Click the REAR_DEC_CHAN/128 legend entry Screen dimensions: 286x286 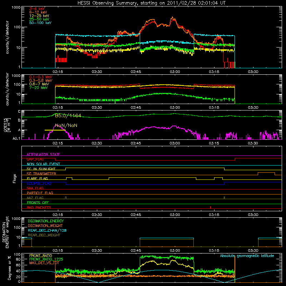coord(47,231)
